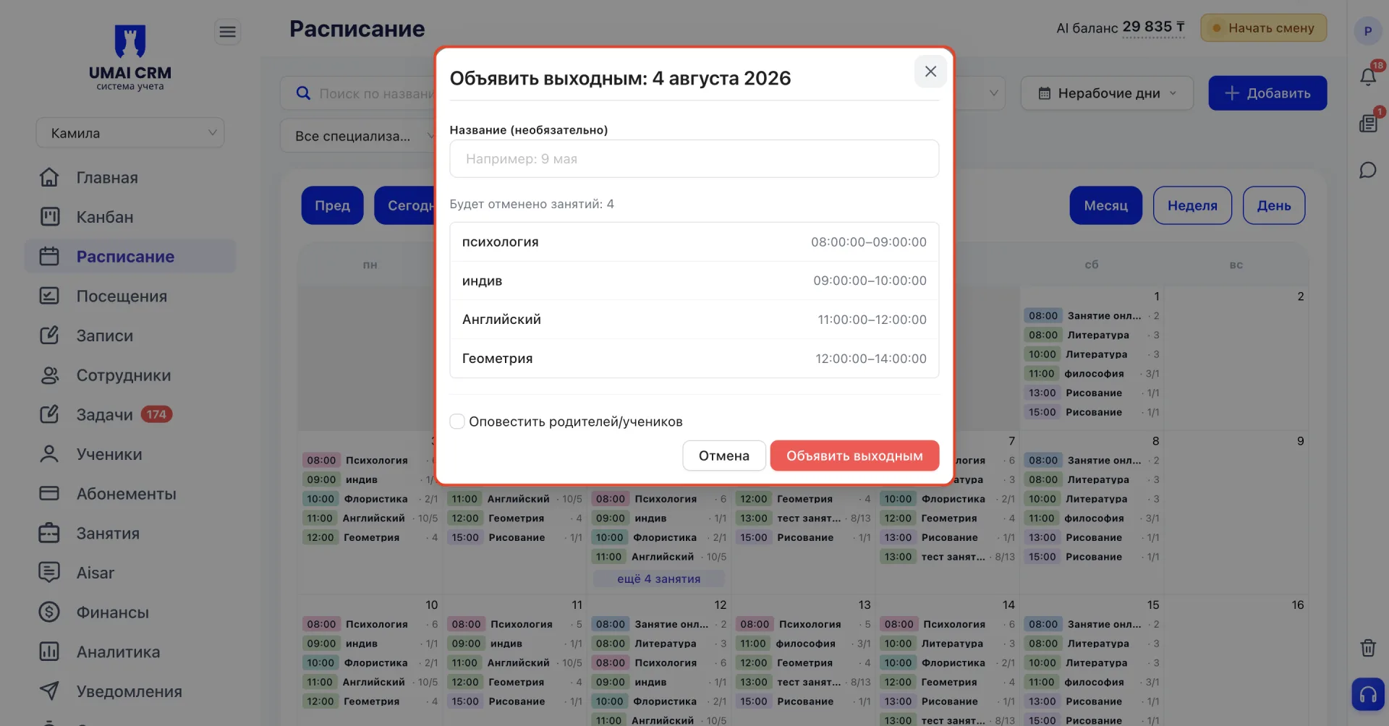Click the dollar icon next to Финансы
Screen dimensions: 1389x726
pyautogui.click(x=49, y=612)
